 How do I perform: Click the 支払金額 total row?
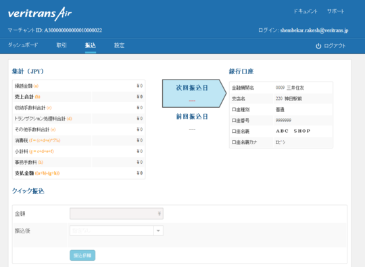[x=78, y=173]
